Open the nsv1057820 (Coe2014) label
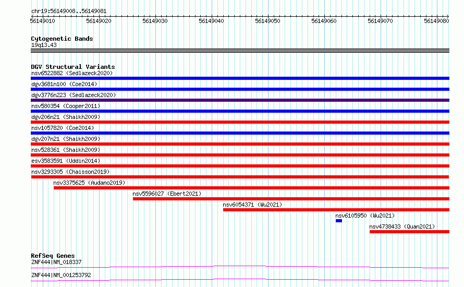 [x=63, y=128]
